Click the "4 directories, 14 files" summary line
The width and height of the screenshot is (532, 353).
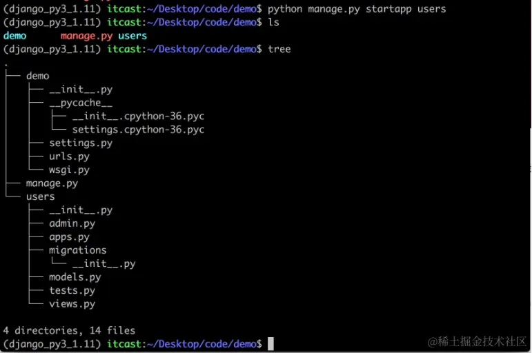click(69, 330)
